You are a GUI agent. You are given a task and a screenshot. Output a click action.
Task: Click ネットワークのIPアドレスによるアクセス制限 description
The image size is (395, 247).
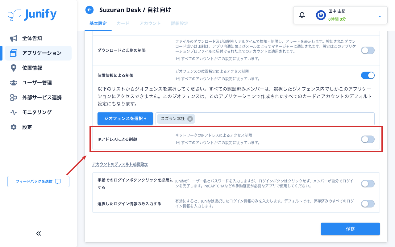pyautogui.click(x=214, y=135)
